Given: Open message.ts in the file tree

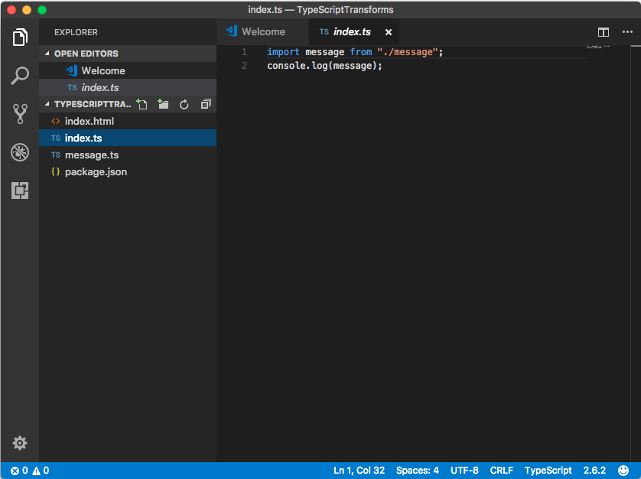Looking at the screenshot, I should [x=128, y=155].
